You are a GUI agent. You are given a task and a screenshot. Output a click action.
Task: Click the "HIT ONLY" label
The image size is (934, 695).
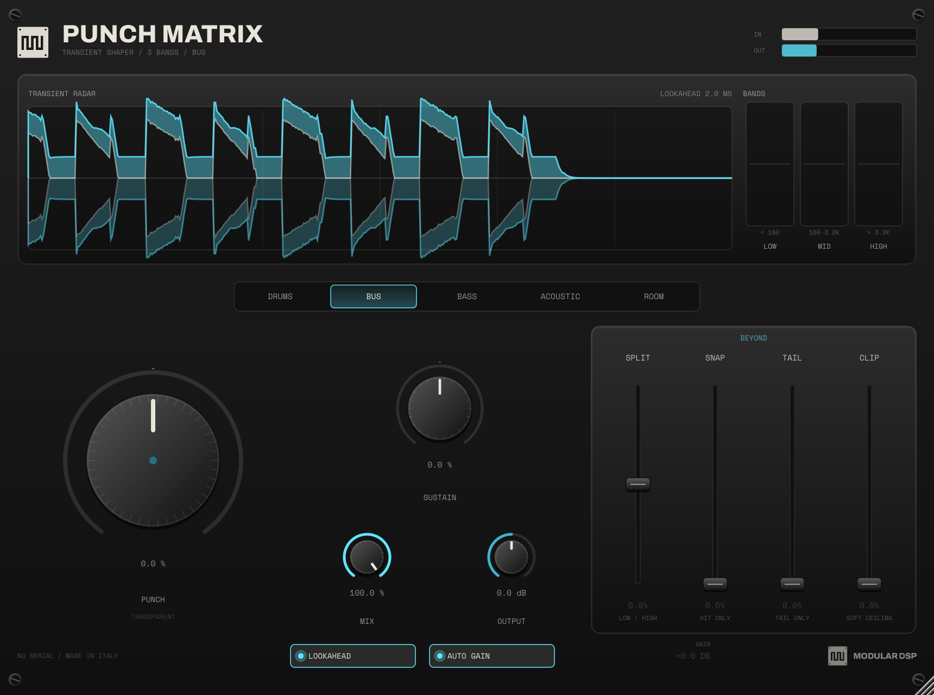(x=715, y=618)
